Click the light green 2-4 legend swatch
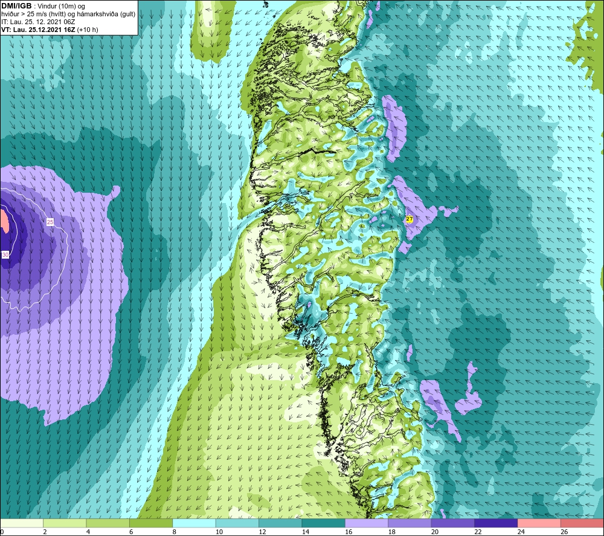604x536 pixels. point(65,523)
